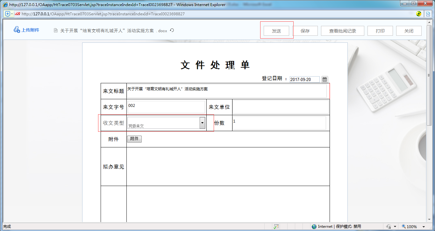The height and width of the screenshot is (231, 435).
Task: Expand the shield icon's dropdown arrow
Action: pyautogui.click(x=11, y=14)
